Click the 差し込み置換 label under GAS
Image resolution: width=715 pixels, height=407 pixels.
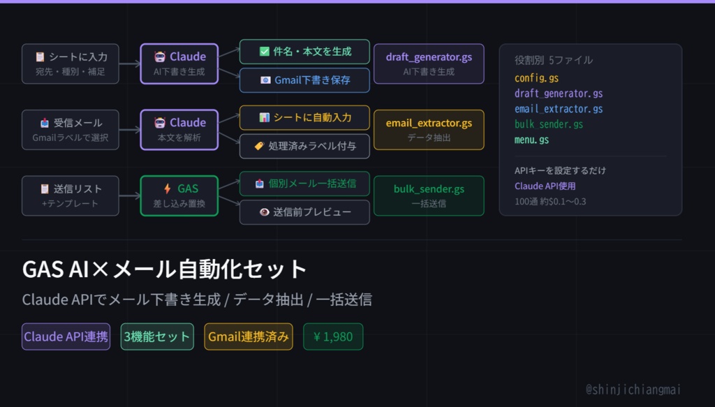[179, 204]
